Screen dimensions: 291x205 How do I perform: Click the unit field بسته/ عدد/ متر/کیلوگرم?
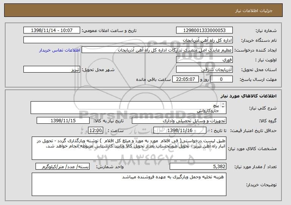[62, 167]
